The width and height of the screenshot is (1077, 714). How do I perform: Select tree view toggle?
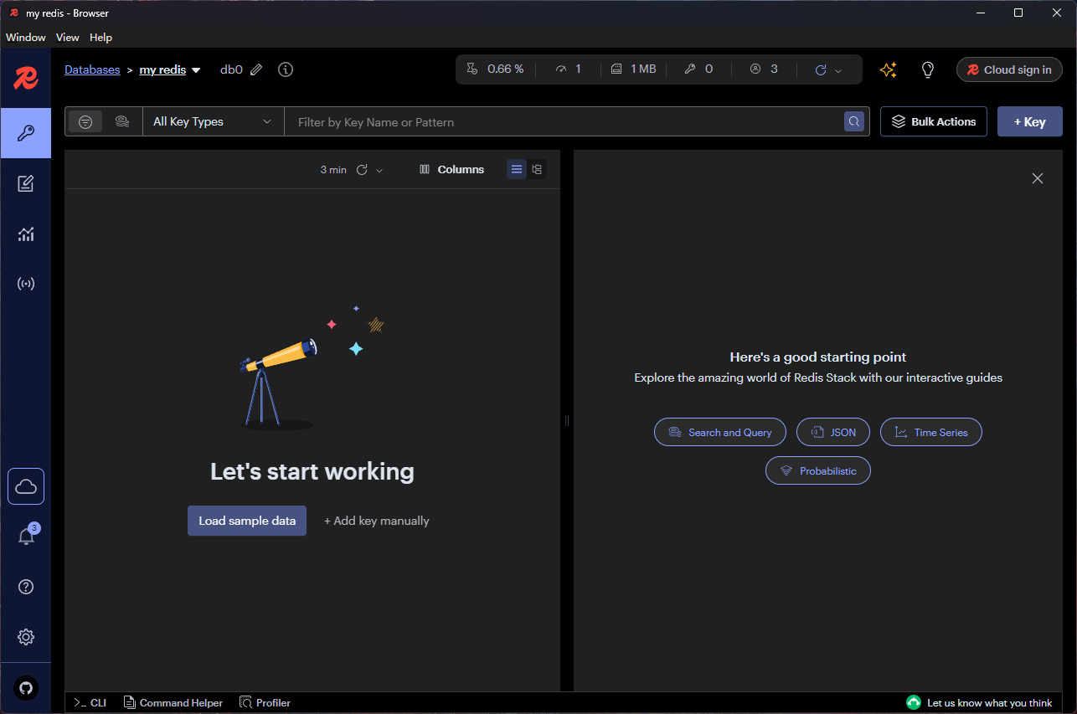coord(537,169)
